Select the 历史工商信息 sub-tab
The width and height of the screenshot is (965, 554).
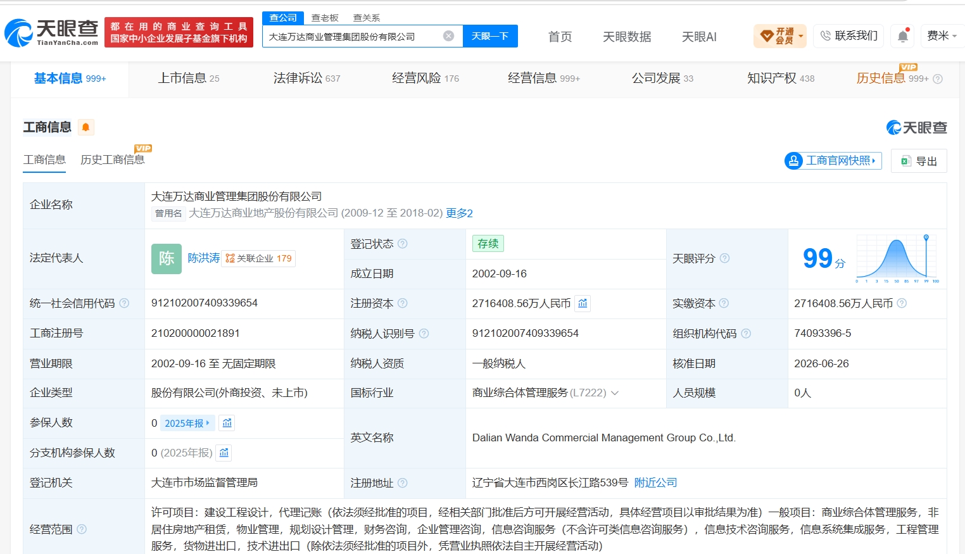point(113,160)
